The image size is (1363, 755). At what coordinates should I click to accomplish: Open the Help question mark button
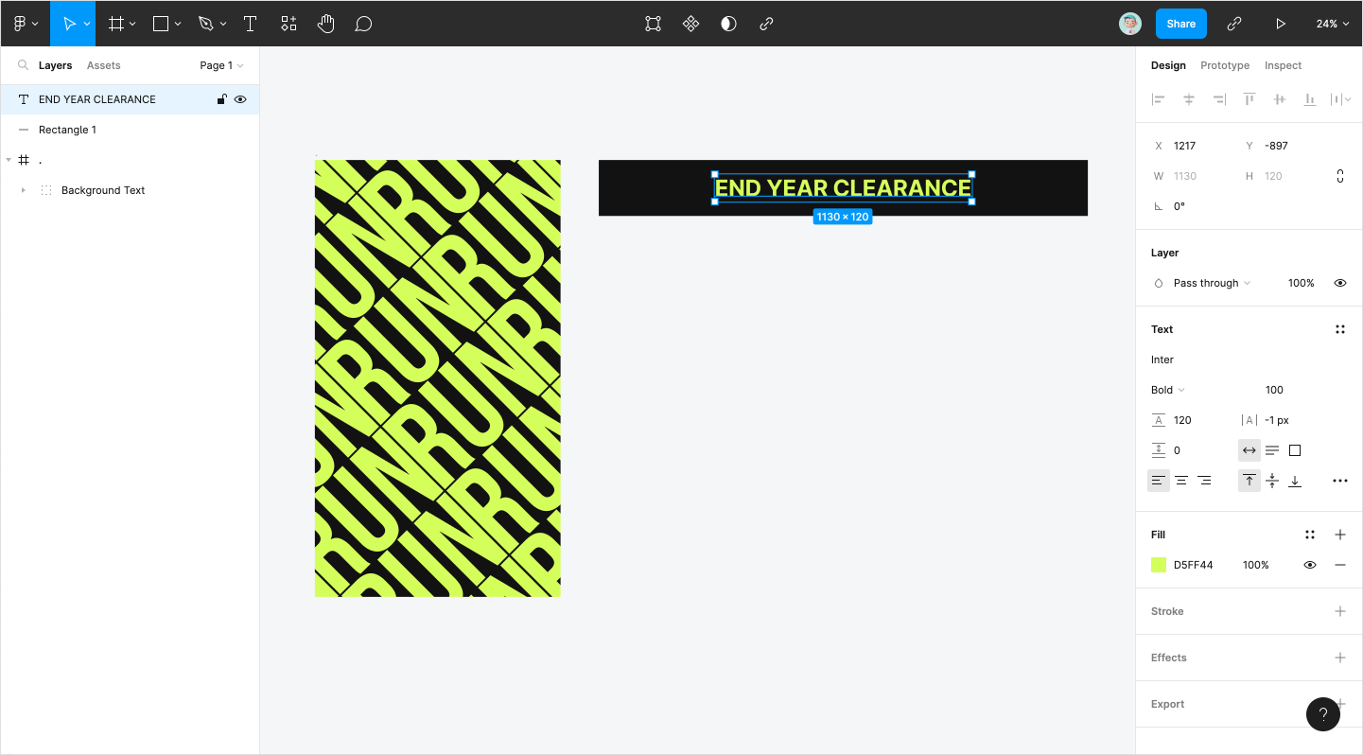pos(1322,714)
